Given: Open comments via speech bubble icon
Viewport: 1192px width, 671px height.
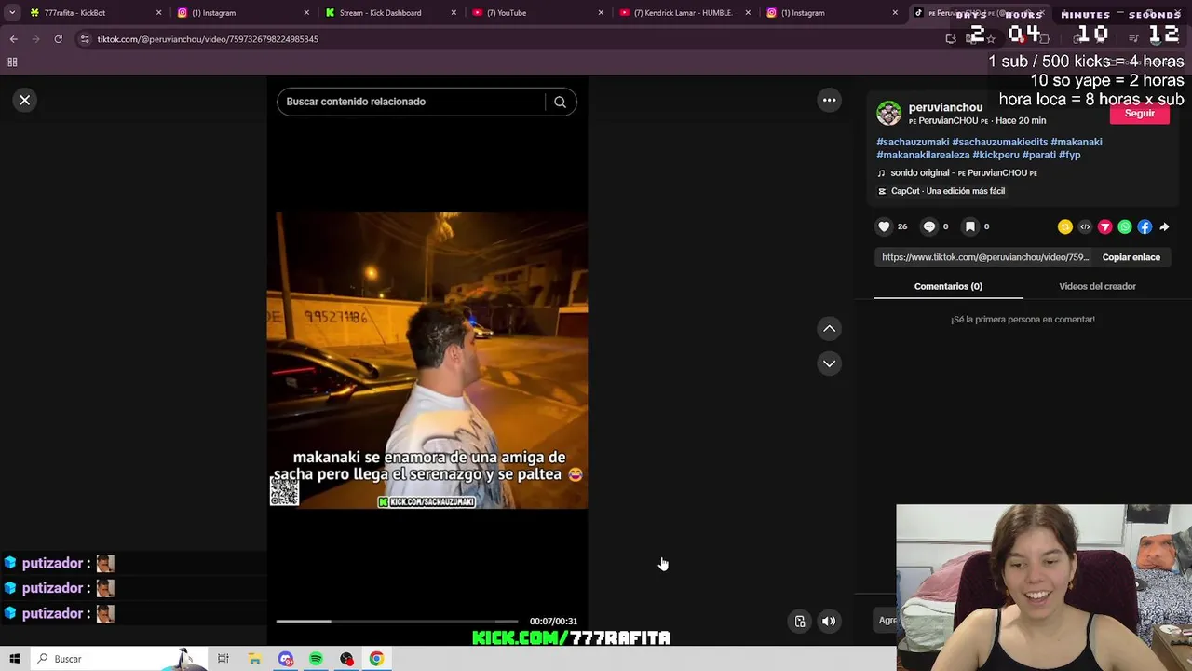Looking at the screenshot, I should click(928, 226).
